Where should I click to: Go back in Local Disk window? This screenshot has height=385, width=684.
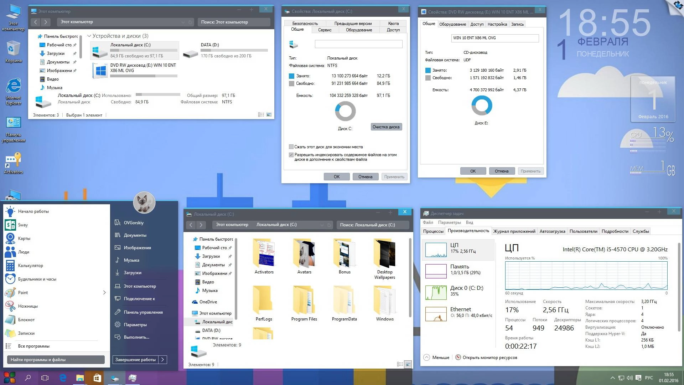click(191, 225)
